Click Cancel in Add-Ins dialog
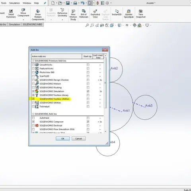Image resolution: width=191 pixels, height=191 pixels. click(79, 138)
